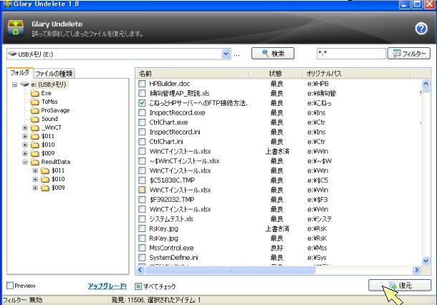Sort by the 名前 column header
437x305 pixels.
coord(193,74)
